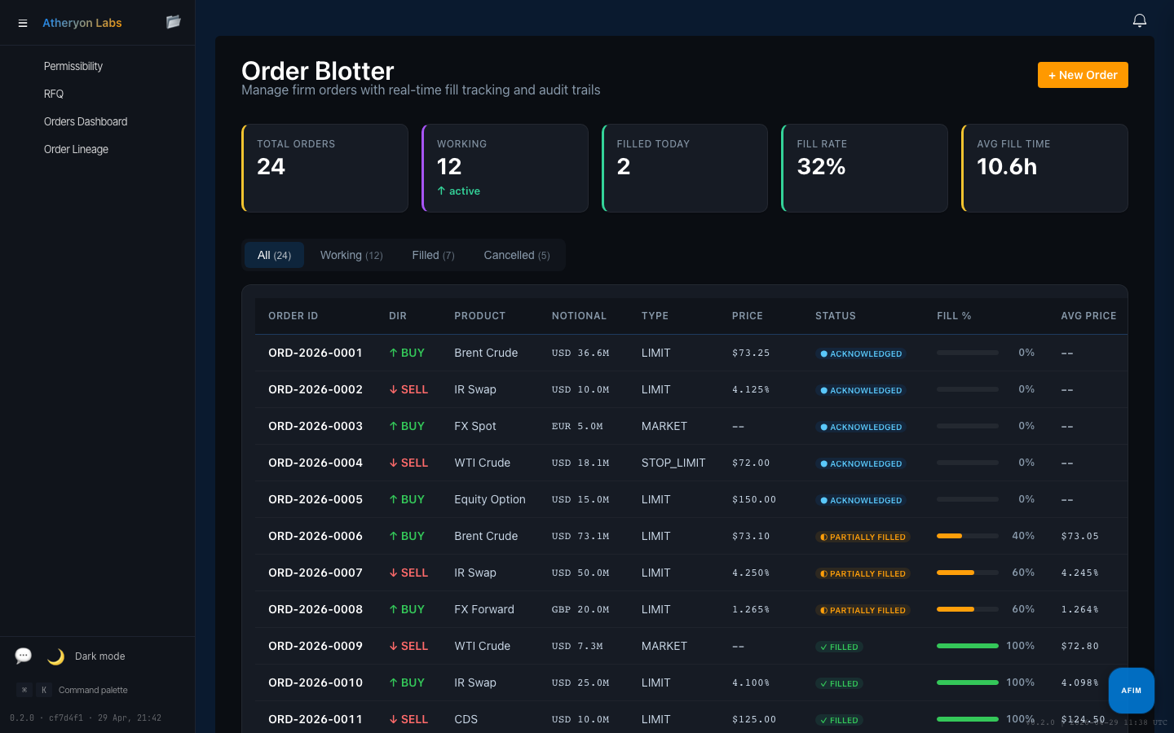Open order ORD-2026-0004
Viewport: 1174px width, 733px height.
(x=316, y=463)
